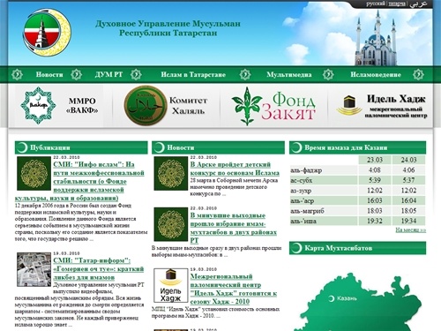
Task: Open the Новости menu item
Action: 49,74
